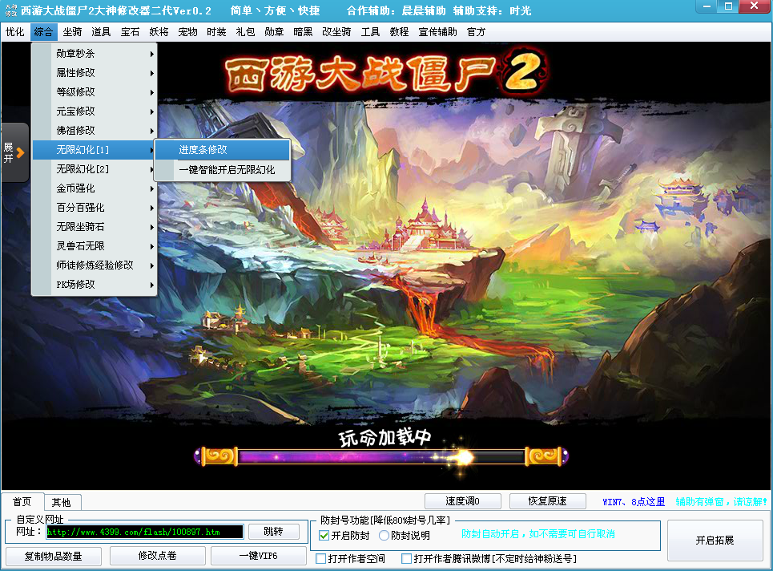Open the 时装 menu
This screenshot has width=773, height=571.
pos(216,32)
